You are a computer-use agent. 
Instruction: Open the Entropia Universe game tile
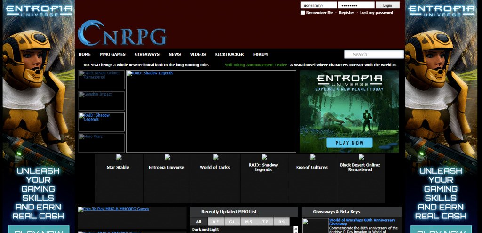167,178
